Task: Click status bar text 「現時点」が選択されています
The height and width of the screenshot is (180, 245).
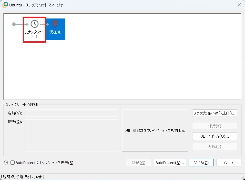Action: pyautogui.click(x=23, y=177)
